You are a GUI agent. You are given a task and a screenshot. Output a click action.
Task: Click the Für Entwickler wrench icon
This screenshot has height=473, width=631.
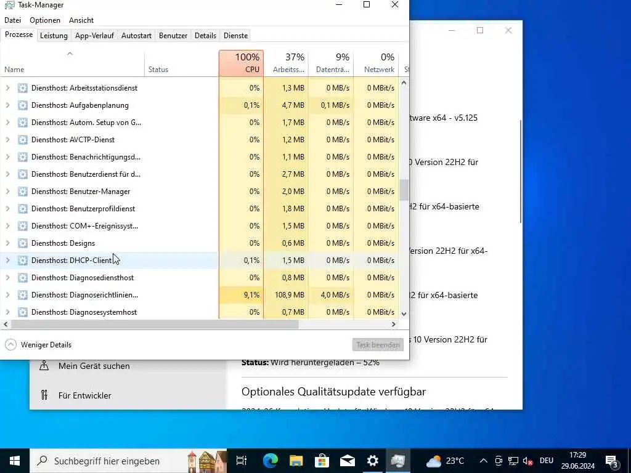coord(44,395)
